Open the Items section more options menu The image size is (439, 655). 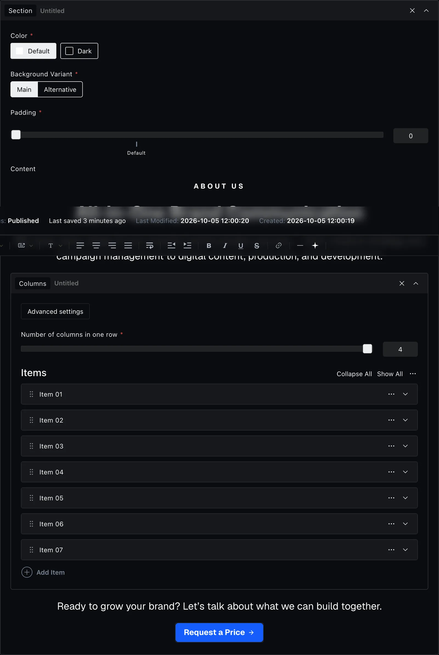pos(412,374)
